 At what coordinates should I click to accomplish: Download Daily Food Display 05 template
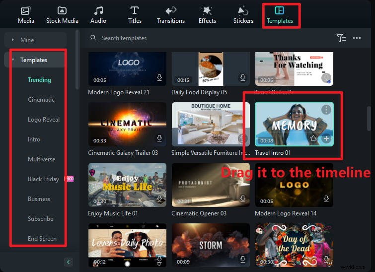(x=243, y=77)
